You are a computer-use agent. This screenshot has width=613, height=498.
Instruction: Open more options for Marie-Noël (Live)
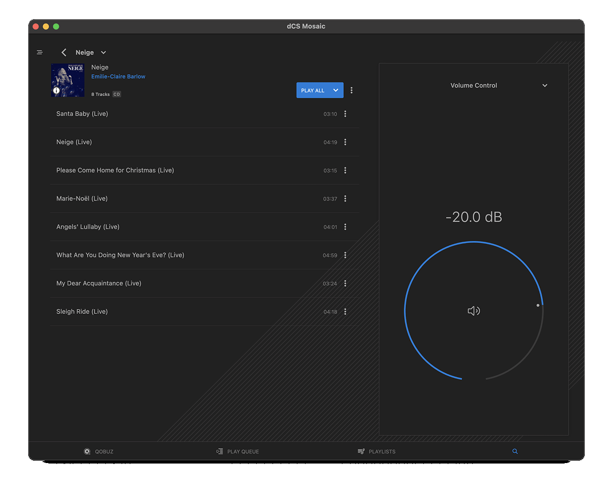(345, 199)
